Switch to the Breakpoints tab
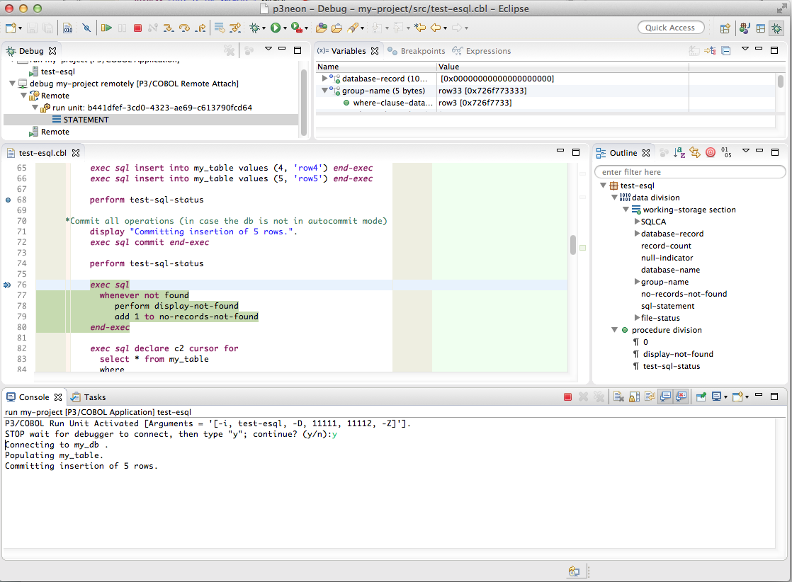792x582 pixels. (x=417, y=51)
